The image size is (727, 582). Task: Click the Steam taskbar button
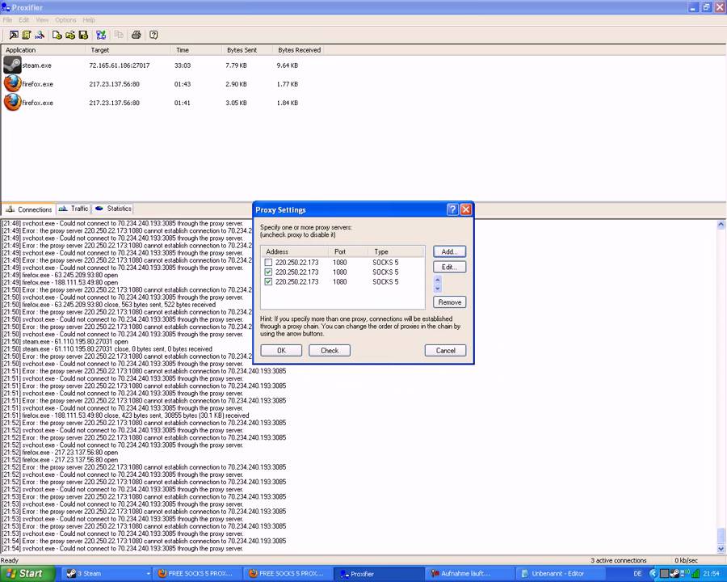[x=107, y=574]
